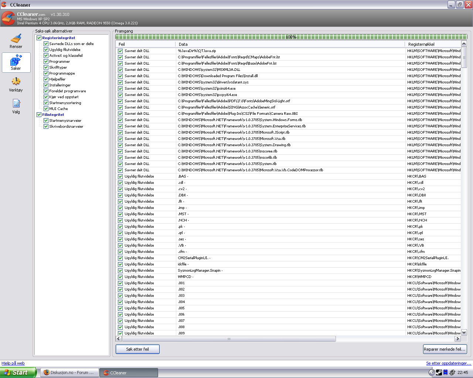Open the Verktøy tools section
473x378 pixels.
[x=16, y=84]
